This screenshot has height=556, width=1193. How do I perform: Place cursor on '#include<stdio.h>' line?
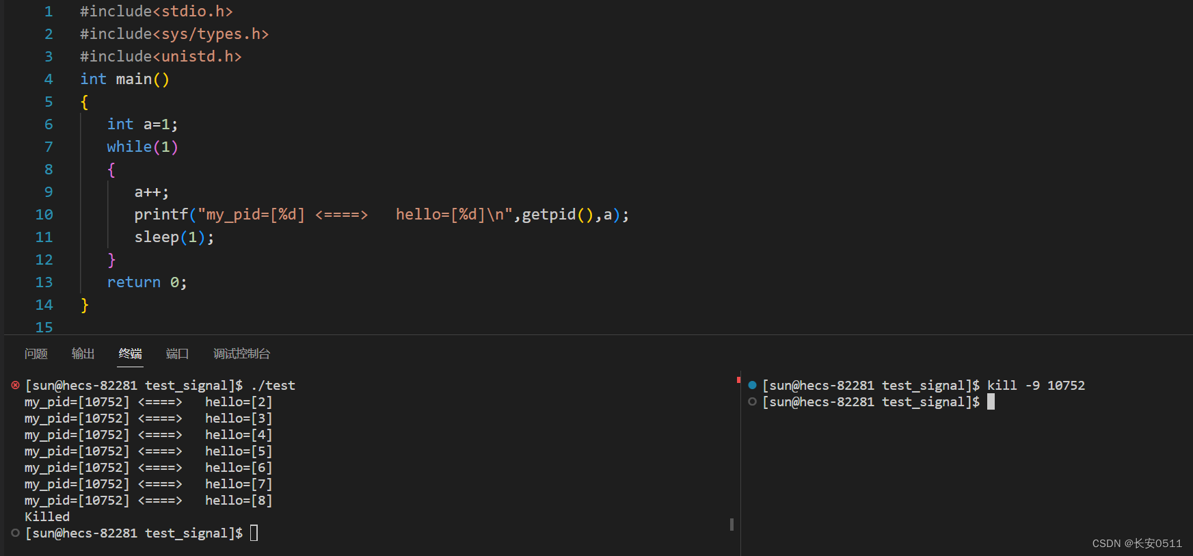(157, 12)
